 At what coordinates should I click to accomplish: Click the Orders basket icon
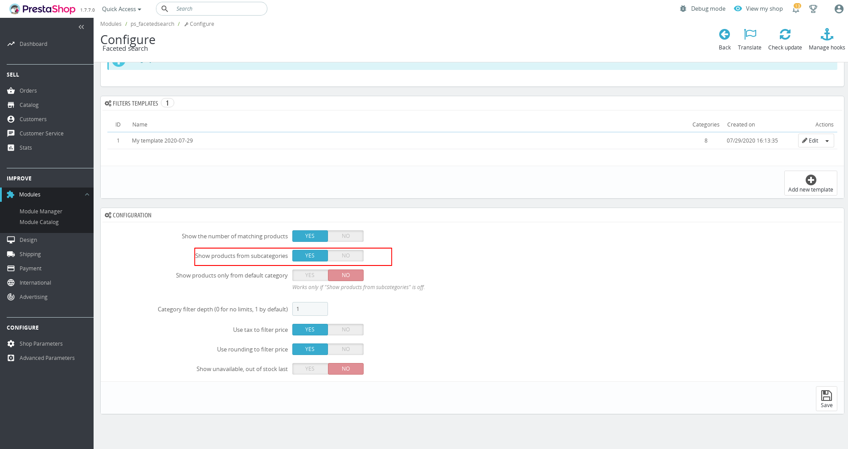pyautogui.click(x=11, y=91)
